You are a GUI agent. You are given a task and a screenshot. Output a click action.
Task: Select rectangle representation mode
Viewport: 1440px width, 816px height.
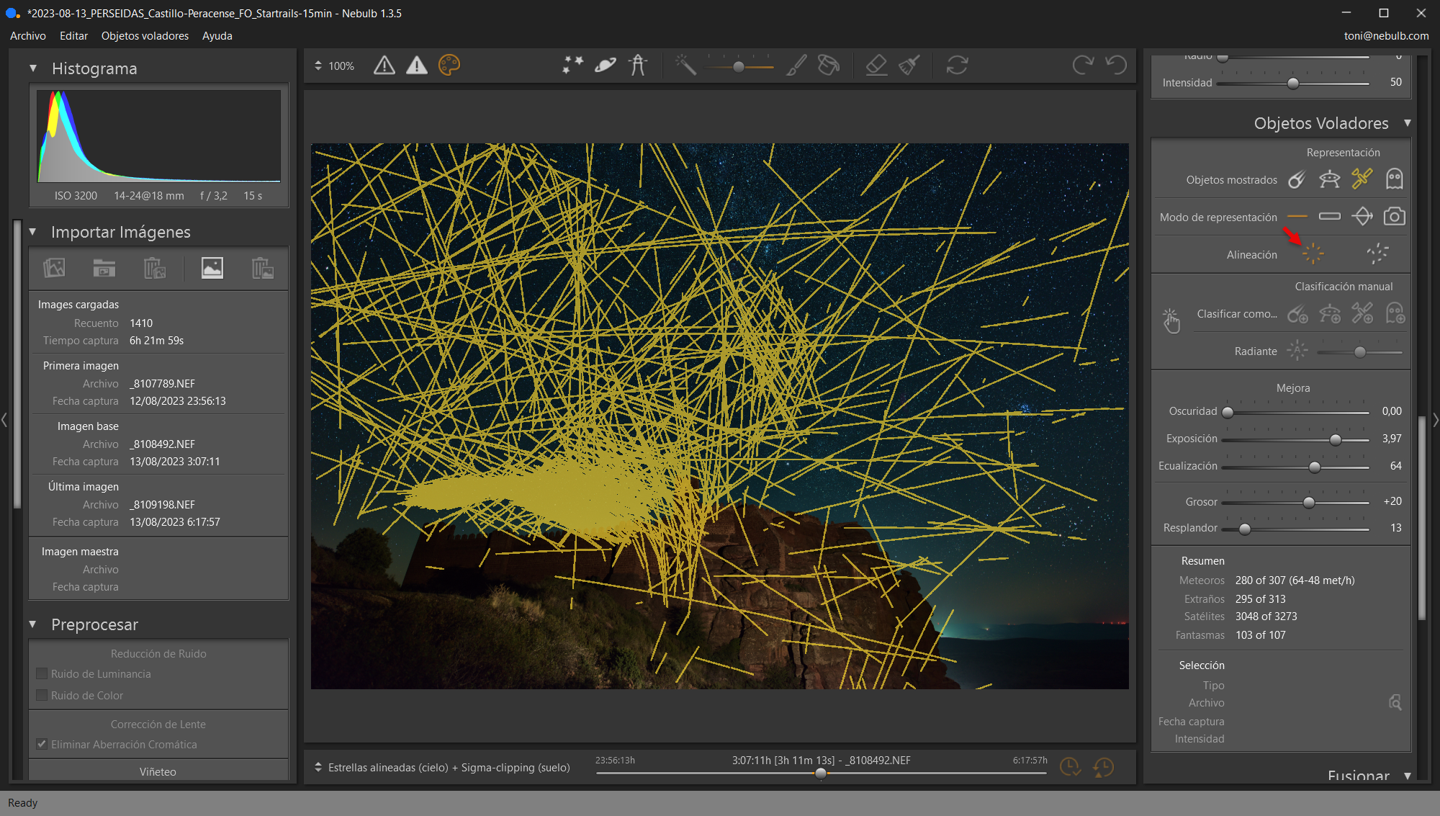click(x=1329, y=216)
